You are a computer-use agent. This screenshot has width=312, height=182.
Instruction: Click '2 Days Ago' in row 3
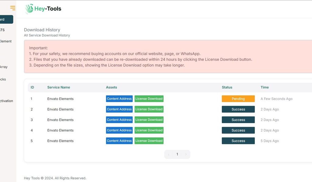point(270,120)
